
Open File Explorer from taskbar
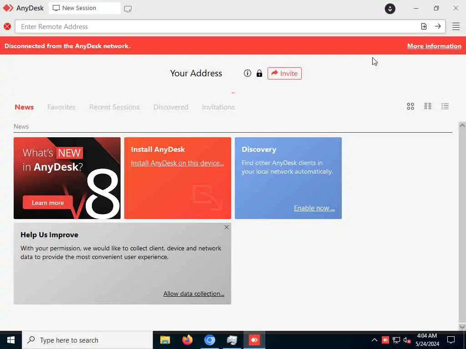click(165, 340)
